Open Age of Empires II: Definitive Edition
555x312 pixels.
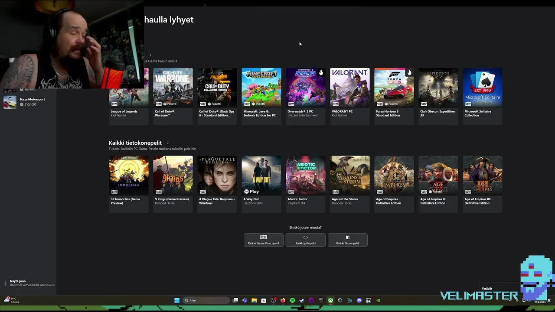(x=438, y=185)
